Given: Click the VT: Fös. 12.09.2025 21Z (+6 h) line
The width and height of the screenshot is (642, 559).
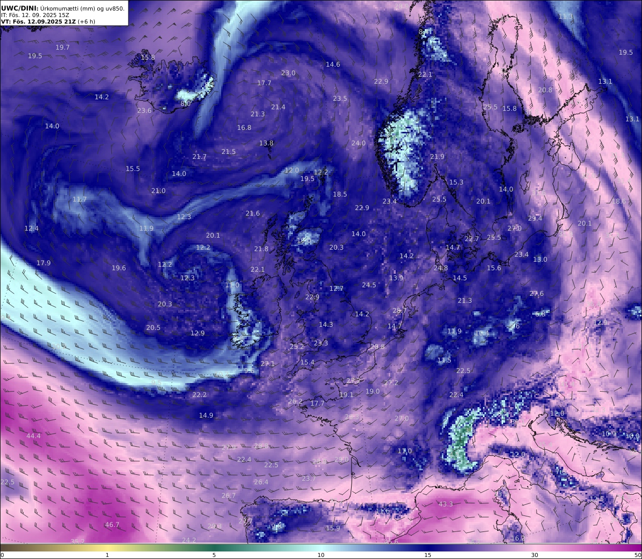Looking at the screenshot, I should (x=48, y=22).
